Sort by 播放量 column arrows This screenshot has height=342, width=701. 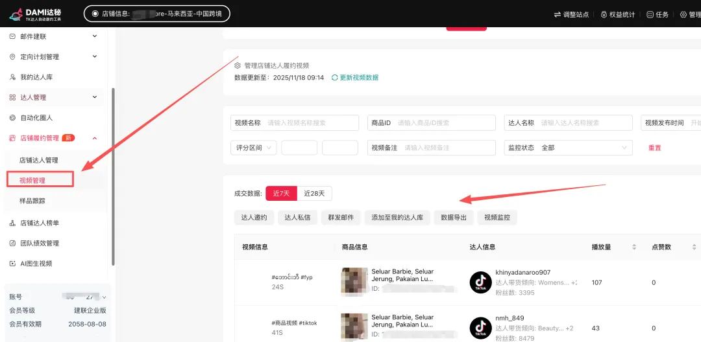[x=634, y=247]
